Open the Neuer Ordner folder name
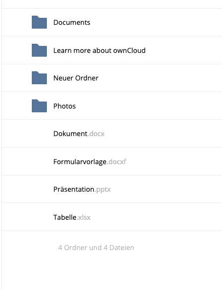This screenshot has height=290, width=222. click(x=76, y=78)
